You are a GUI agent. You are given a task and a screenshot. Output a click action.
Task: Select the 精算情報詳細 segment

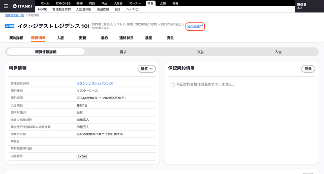click(x=45, y=52)
